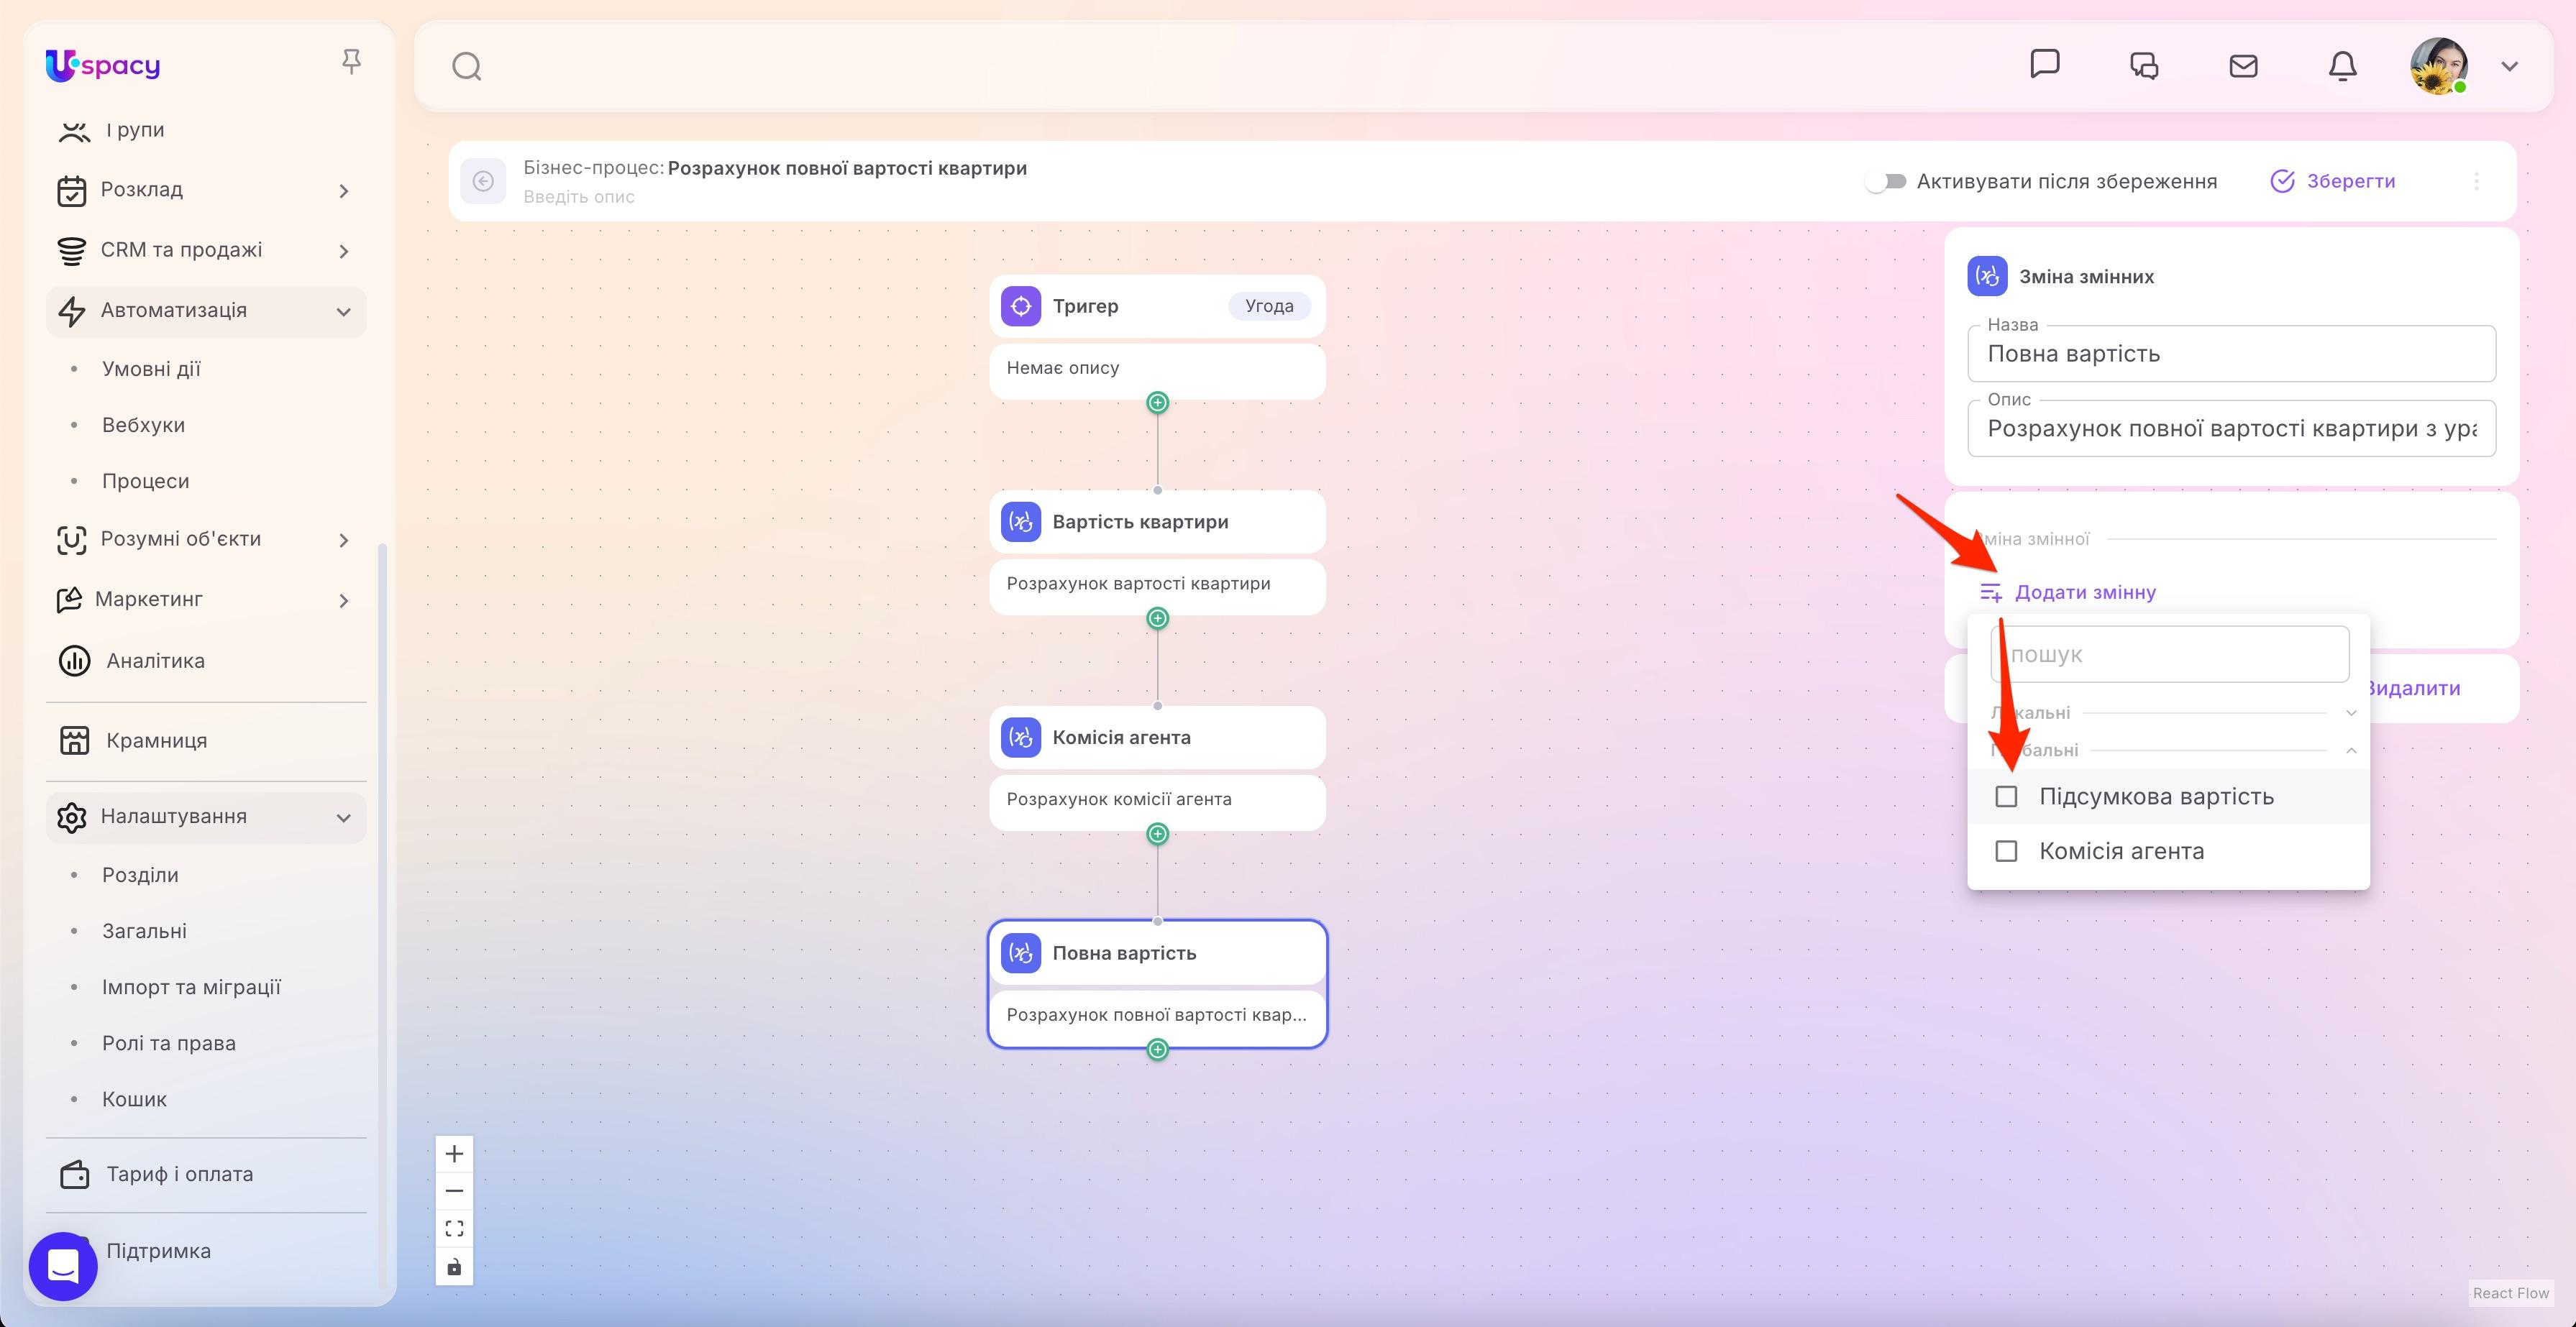Click the user avatar photo
2576x1327 pixels.
tap(2438, 66)
